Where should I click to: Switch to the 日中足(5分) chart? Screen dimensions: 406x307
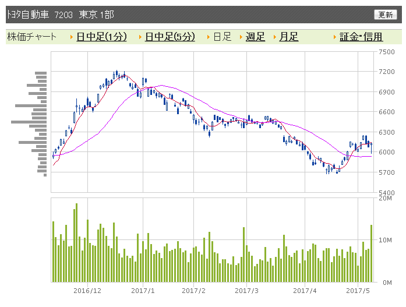pyautogui.click(x=170, y=37)
